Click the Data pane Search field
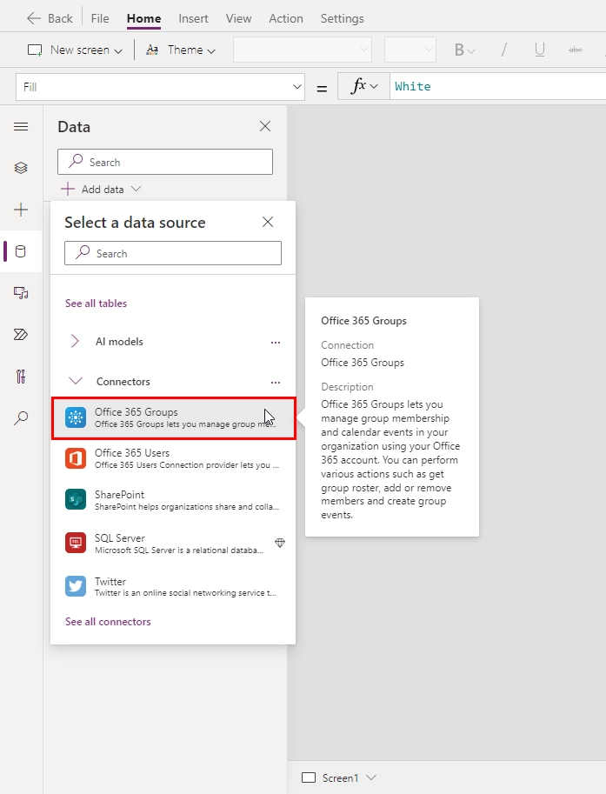 click(x=165, y=162)
